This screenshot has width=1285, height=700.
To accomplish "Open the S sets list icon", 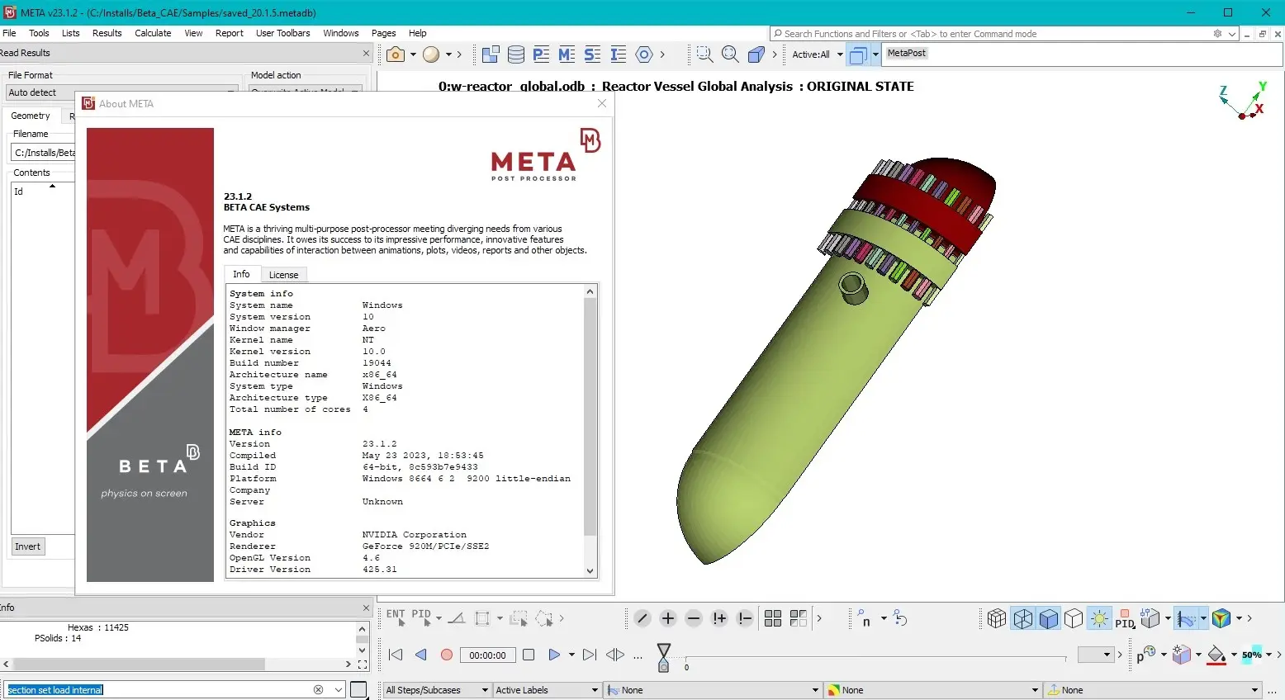I will (x=592, y=54).
